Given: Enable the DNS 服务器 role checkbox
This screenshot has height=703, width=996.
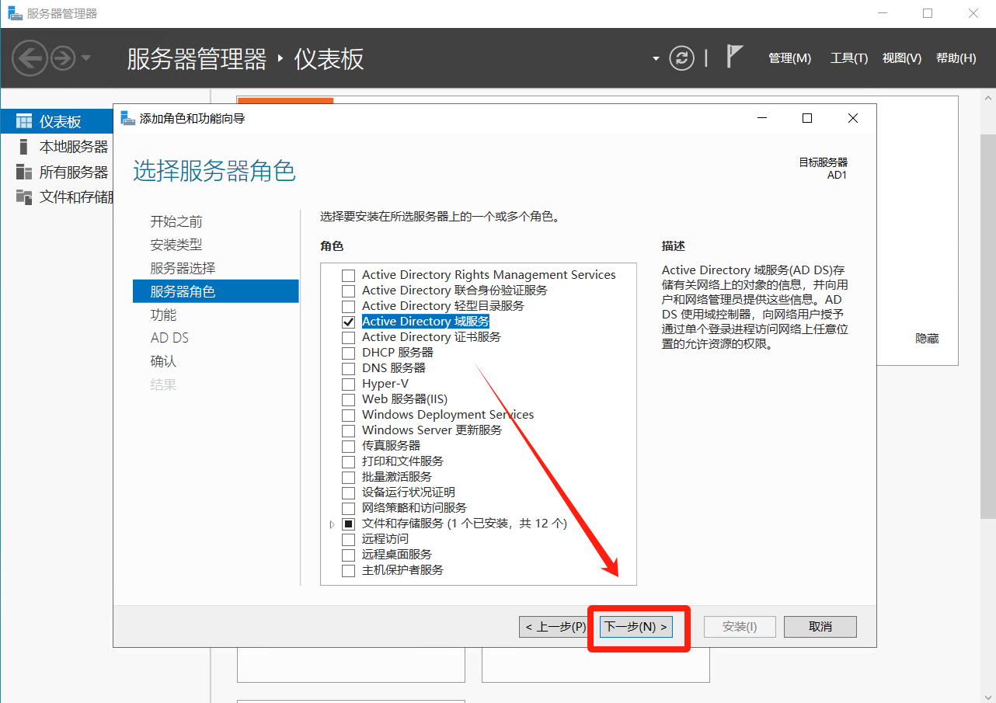Looking at the screenshot, I should [348, 368].
